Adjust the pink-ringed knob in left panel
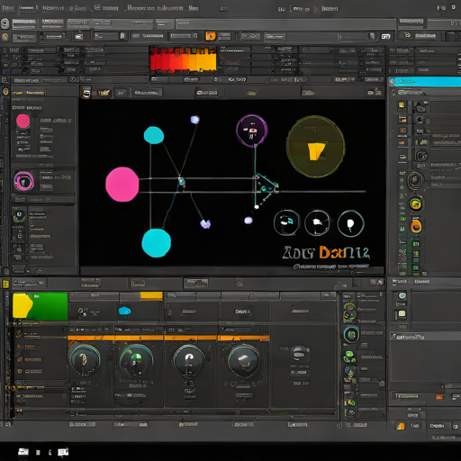Screen dimensions: 461x461 pos(23,181)
